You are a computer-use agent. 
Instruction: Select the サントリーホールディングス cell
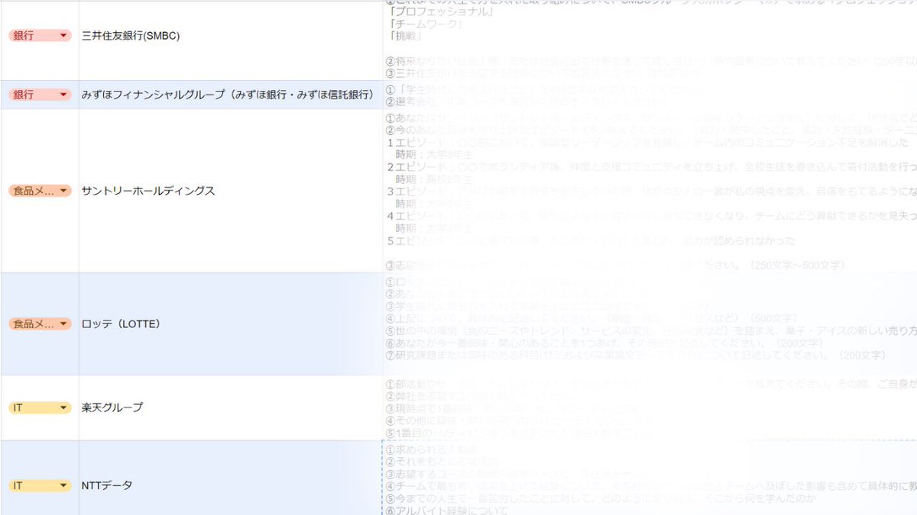[x=231, y=191]
